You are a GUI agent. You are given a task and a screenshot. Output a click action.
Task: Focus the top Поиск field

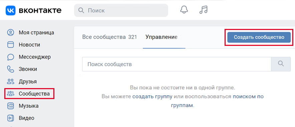click(121, 10)
